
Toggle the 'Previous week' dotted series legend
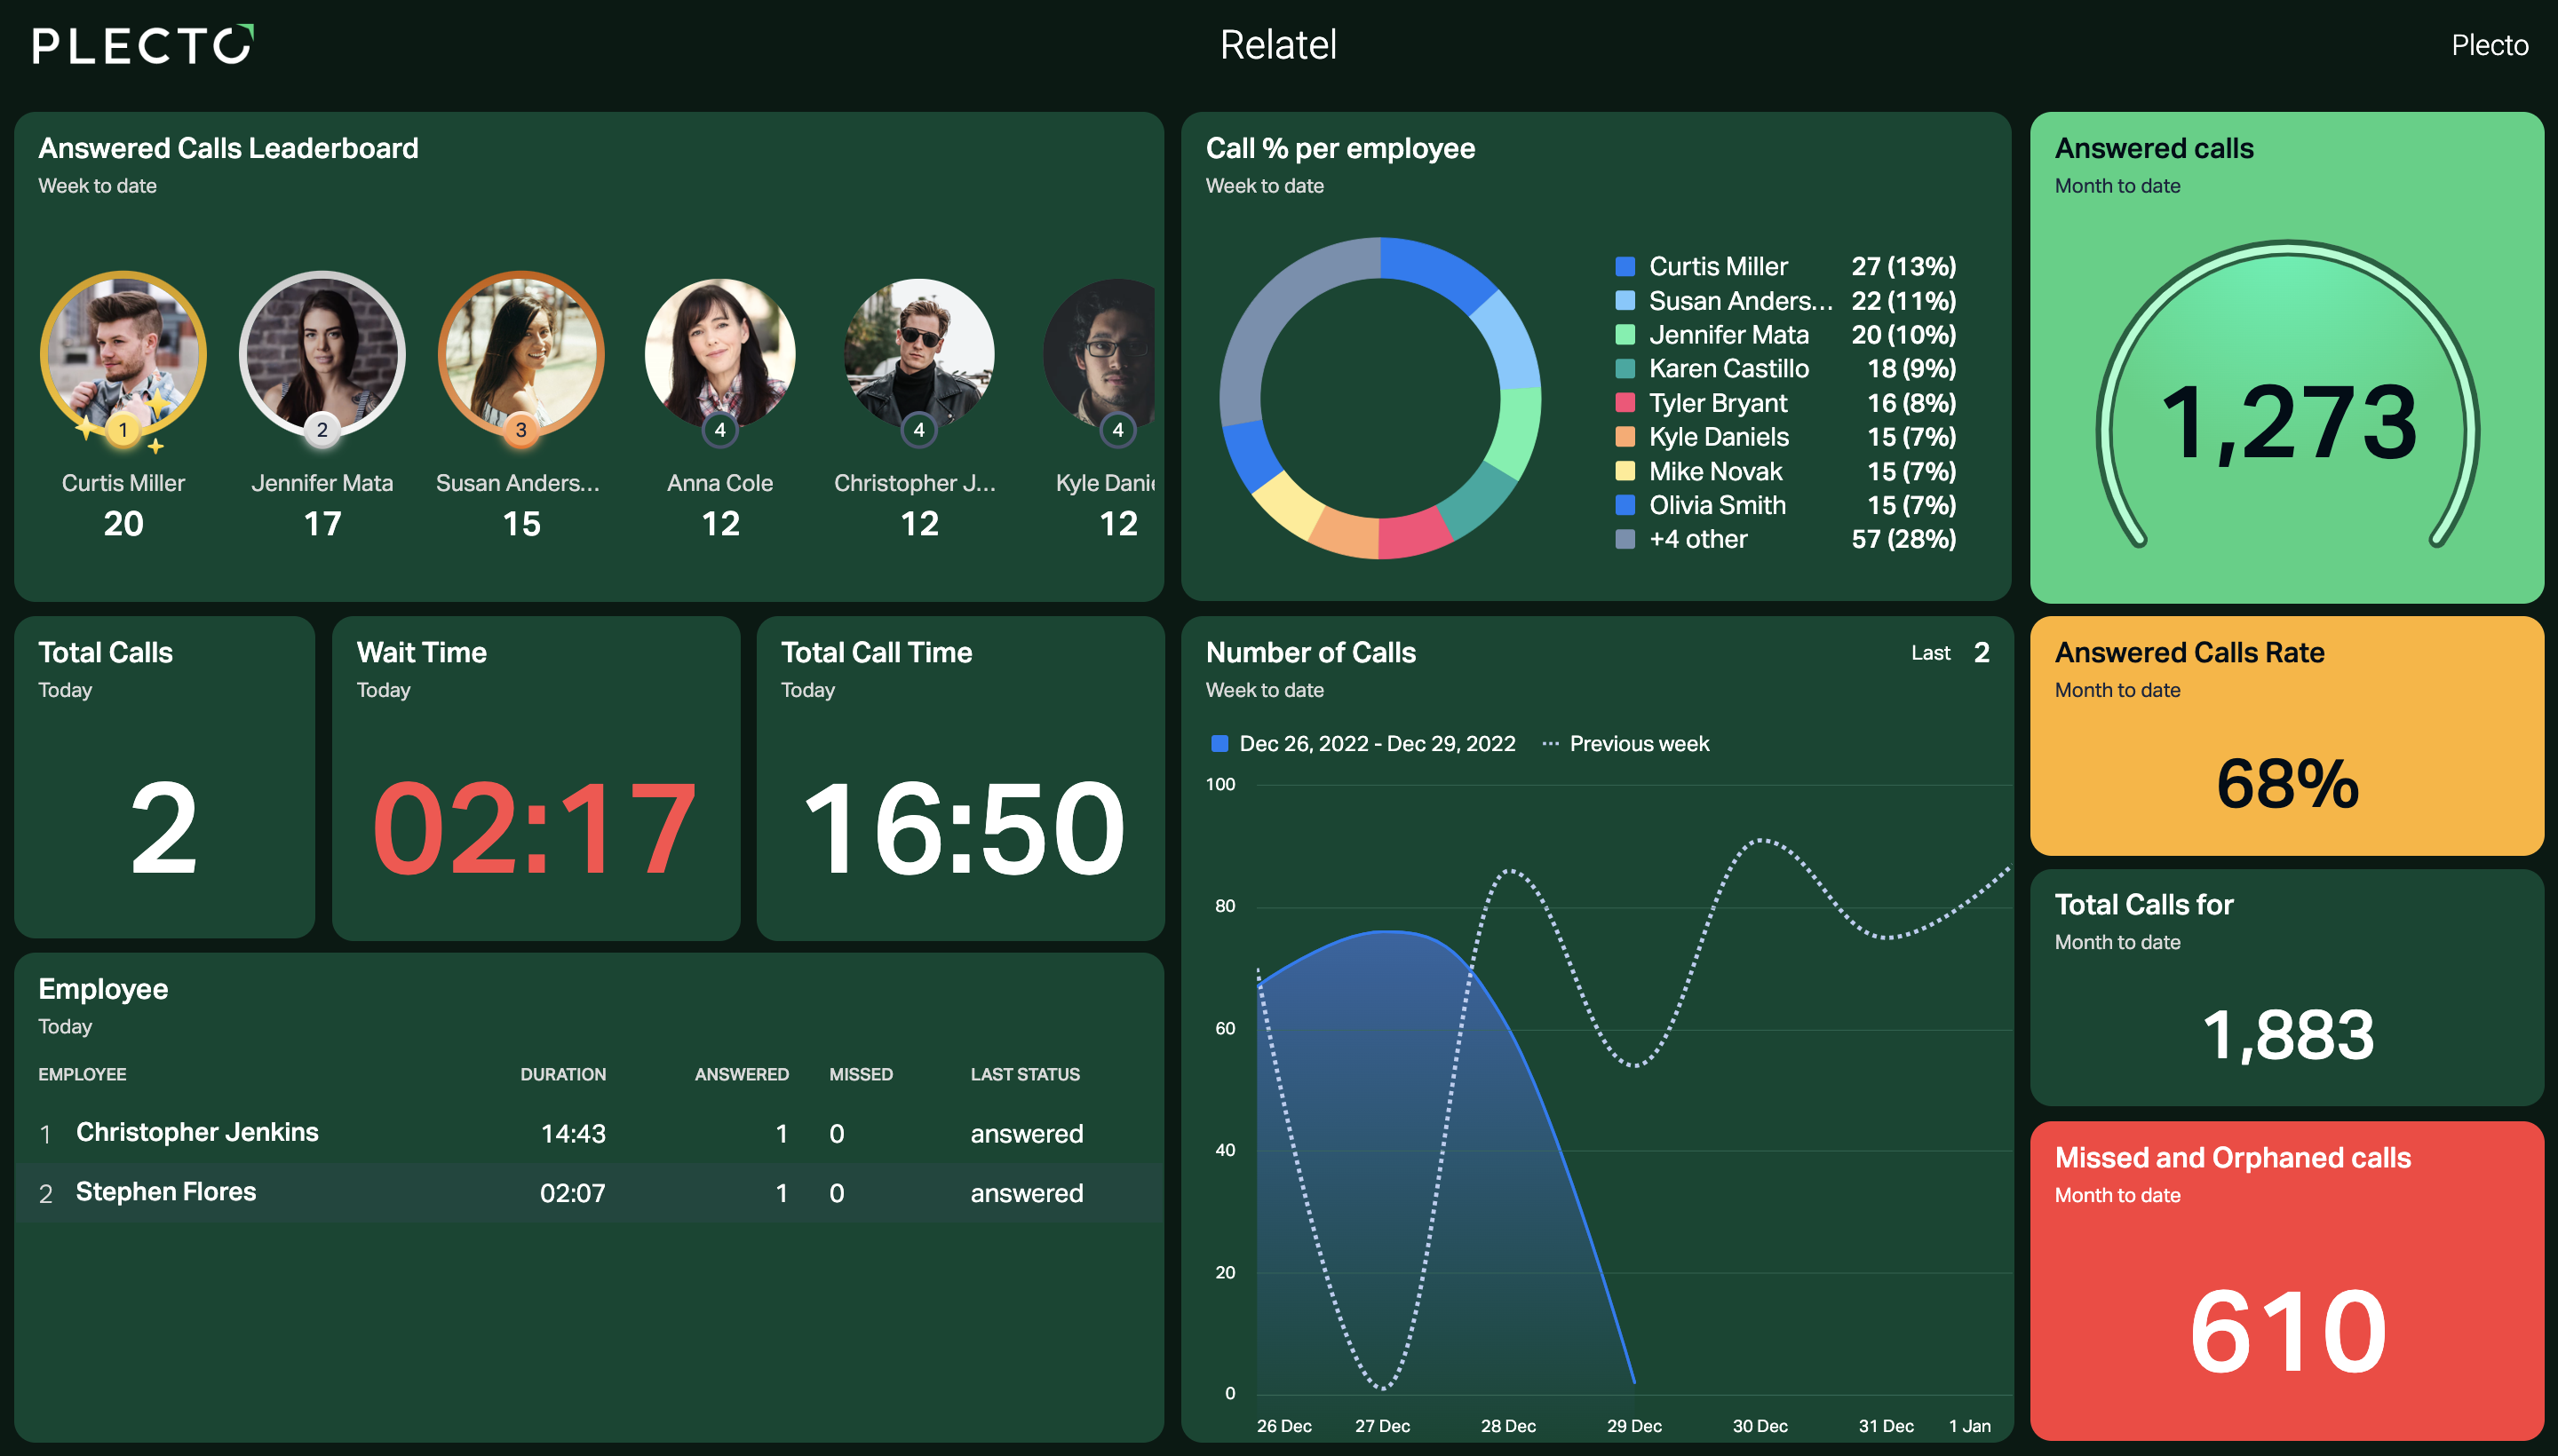1625,744
